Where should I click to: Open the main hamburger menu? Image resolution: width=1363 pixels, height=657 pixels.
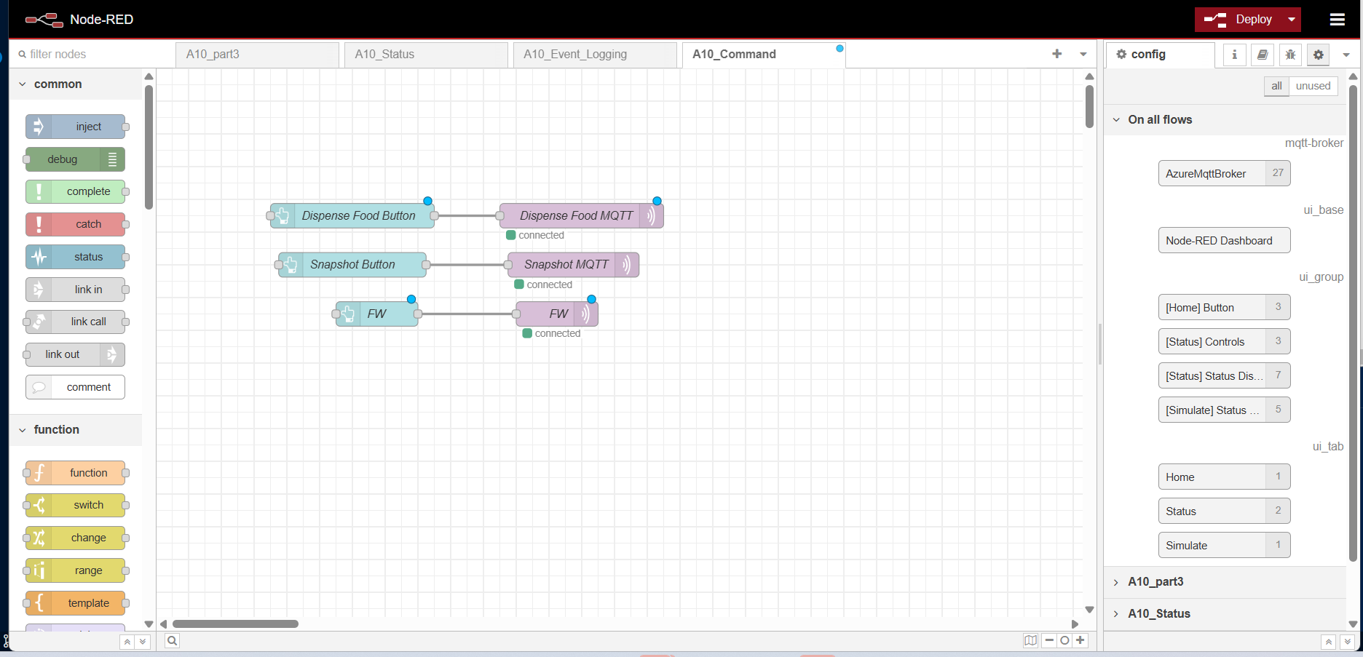[1337, 20]
